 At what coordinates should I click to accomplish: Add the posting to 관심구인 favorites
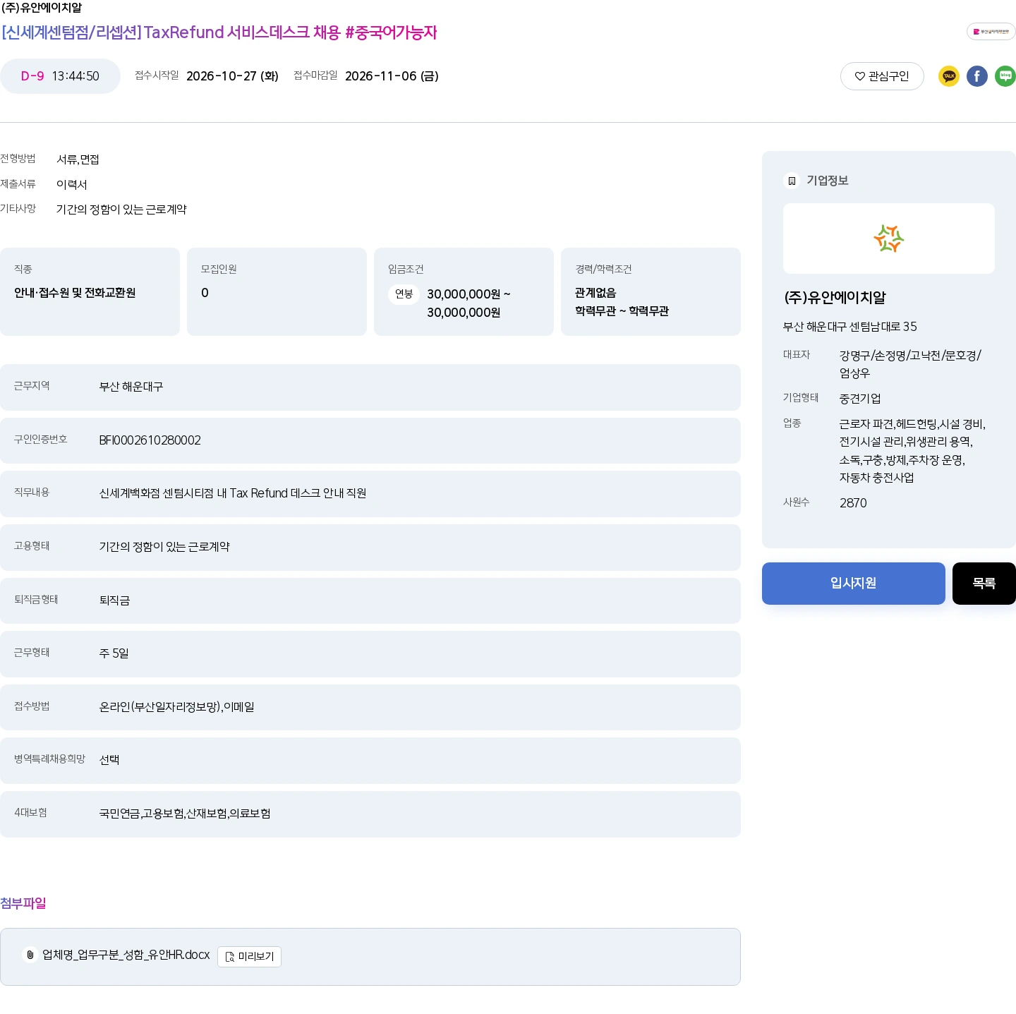(x=882, y=76)
